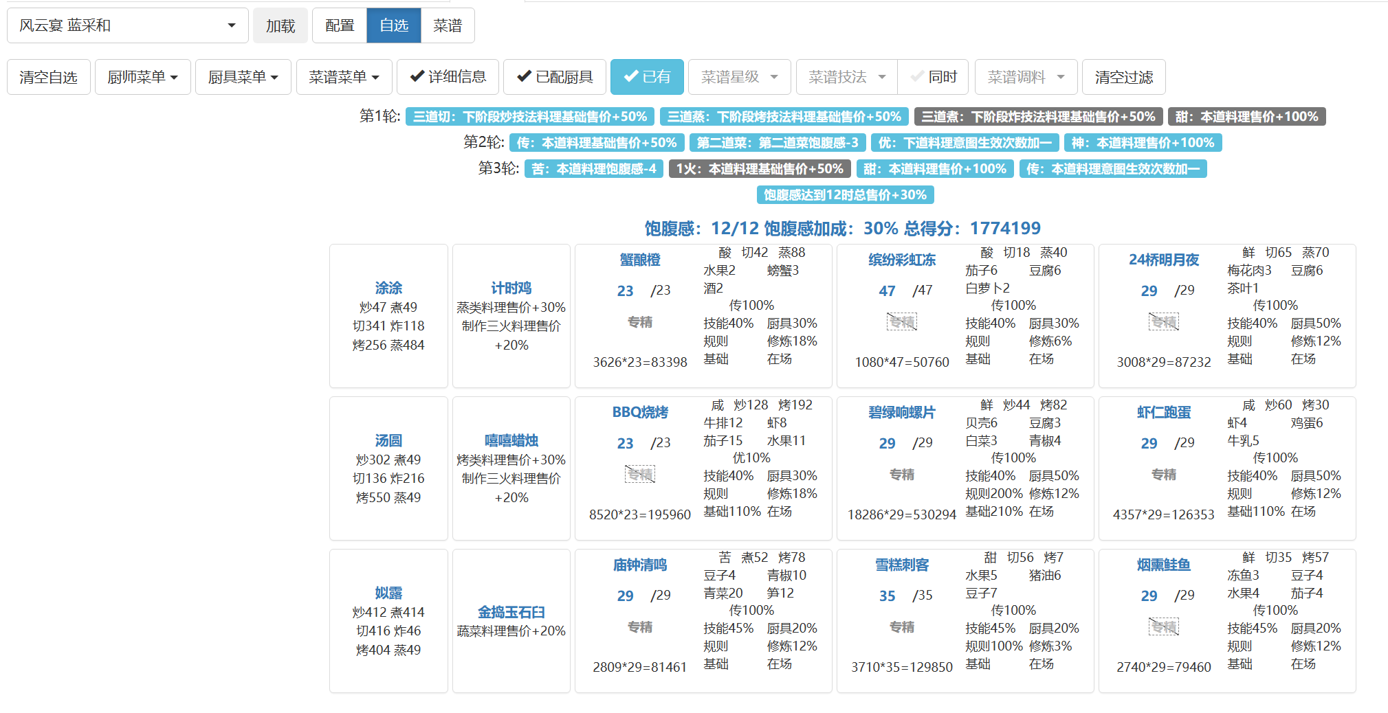Click round 3 tag 传：本道料理意图生效次数加一
Image resolution: width=1388 pixels, height=713 pixels.
1113,169
